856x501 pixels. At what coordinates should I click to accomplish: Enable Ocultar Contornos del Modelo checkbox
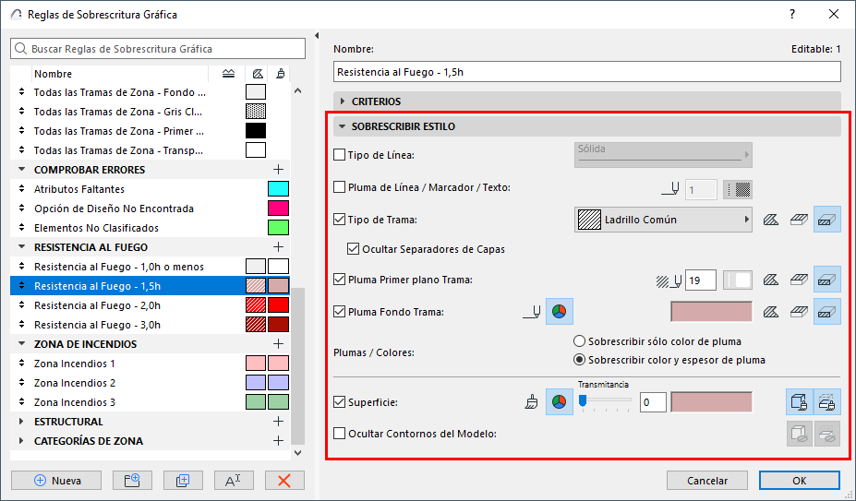(340, 434)
